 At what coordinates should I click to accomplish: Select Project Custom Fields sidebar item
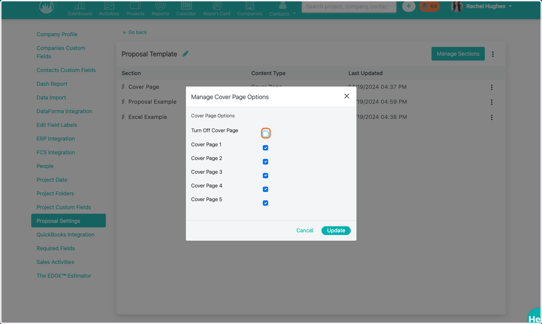point(64,207)
